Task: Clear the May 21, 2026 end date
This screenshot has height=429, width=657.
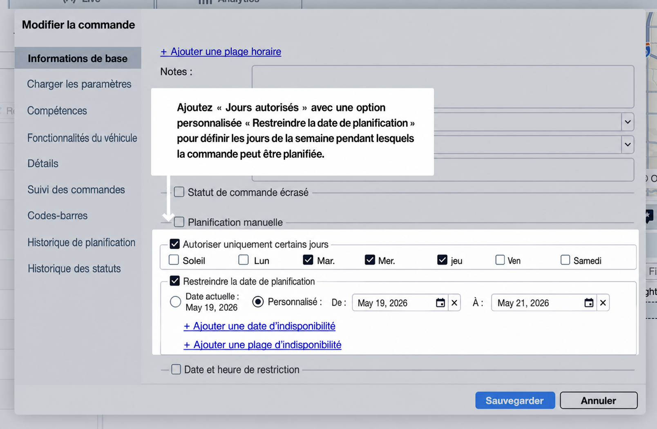Action: tap(603, 303)
